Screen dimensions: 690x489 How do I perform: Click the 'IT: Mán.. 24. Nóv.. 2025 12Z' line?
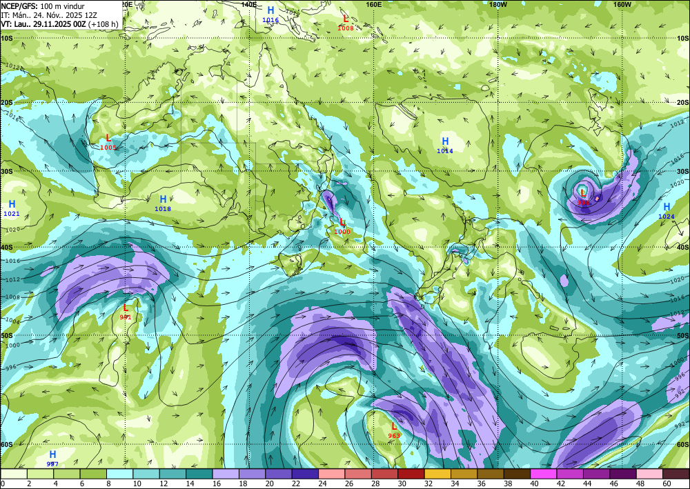tap(48, 15)
